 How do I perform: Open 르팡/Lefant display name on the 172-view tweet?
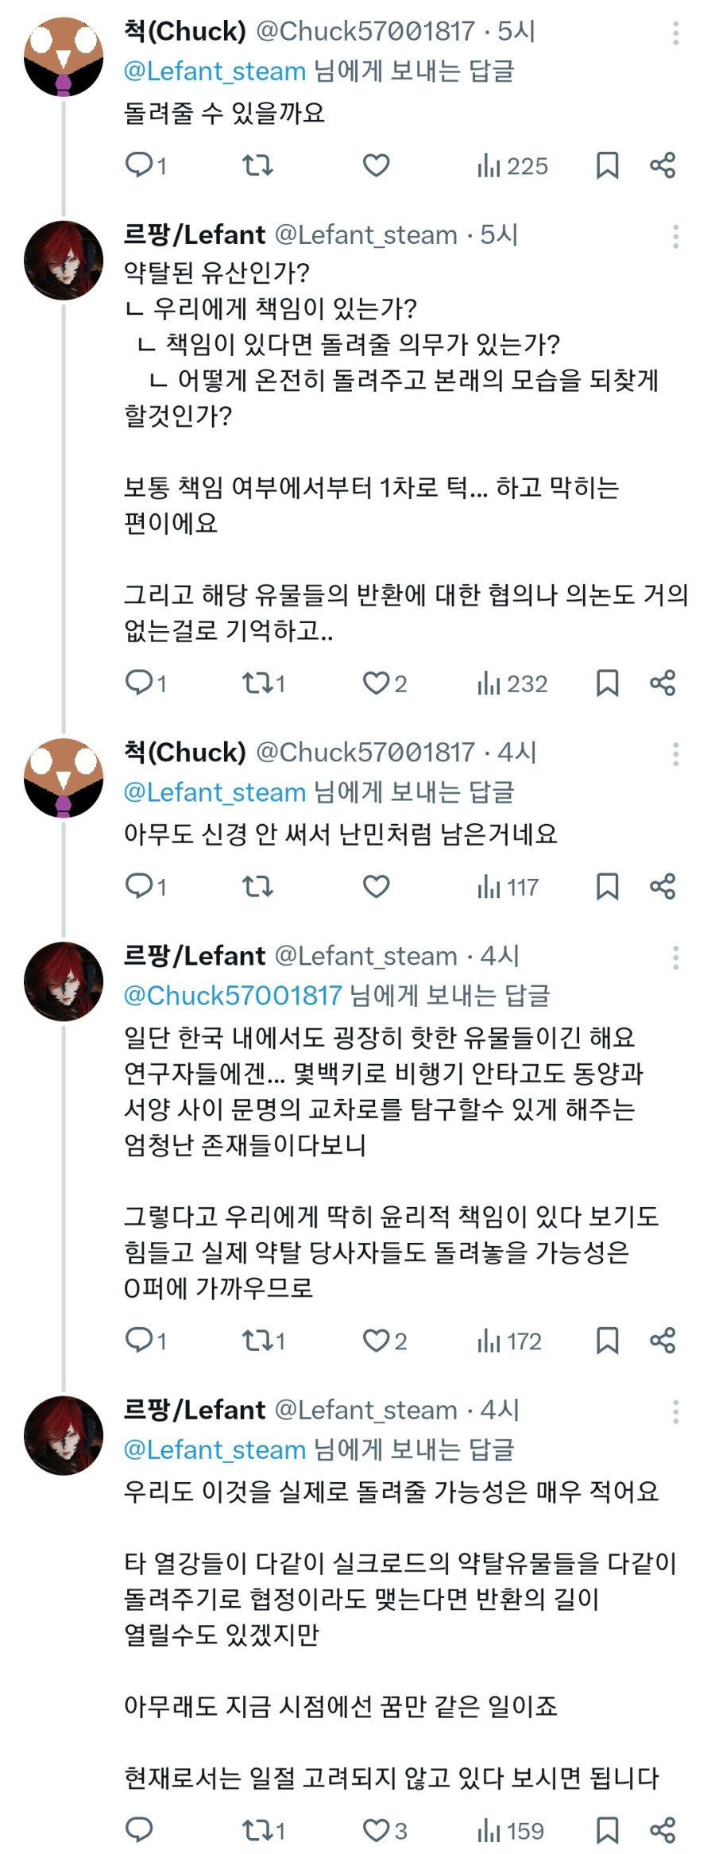pos(195,955)
